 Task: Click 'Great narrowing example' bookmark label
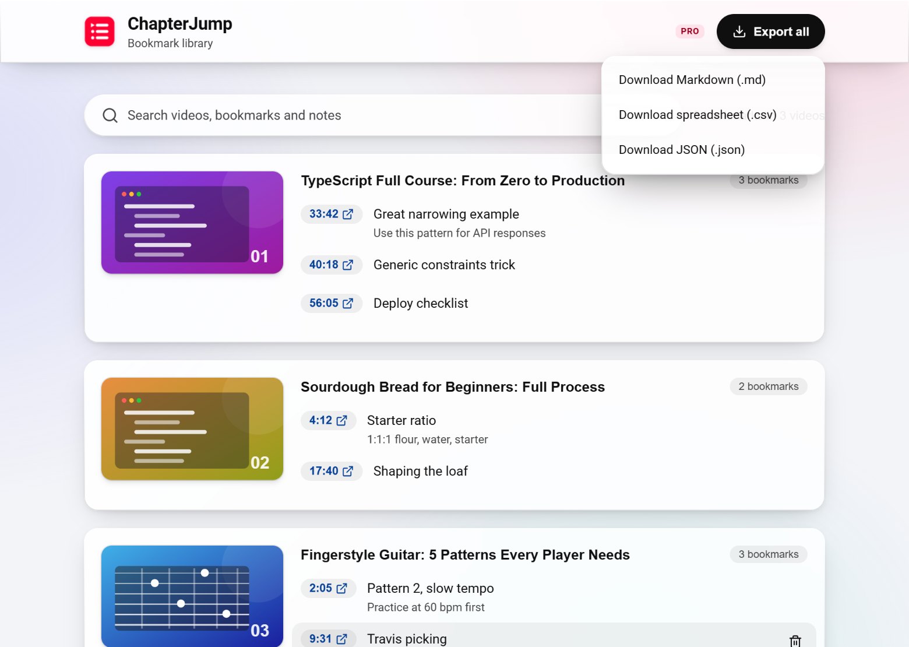(446, 214)
